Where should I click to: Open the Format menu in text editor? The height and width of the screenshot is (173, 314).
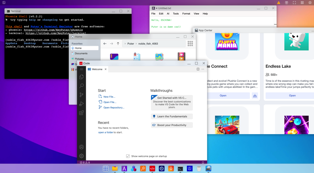[x=186, y=14]
